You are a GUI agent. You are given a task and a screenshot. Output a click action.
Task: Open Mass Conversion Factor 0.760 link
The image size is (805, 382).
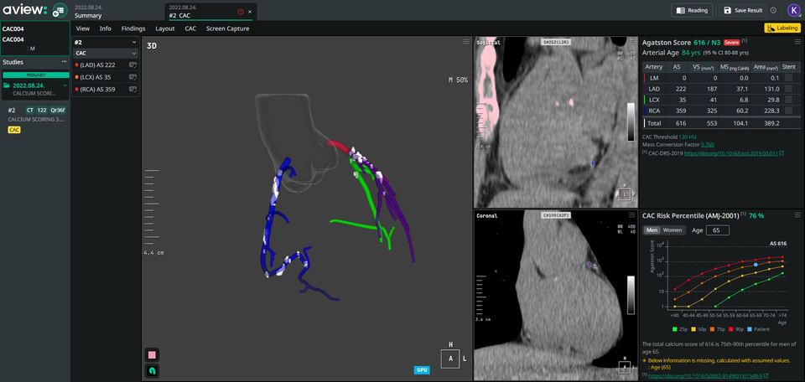pyautogui.click(x=707, y=145)
